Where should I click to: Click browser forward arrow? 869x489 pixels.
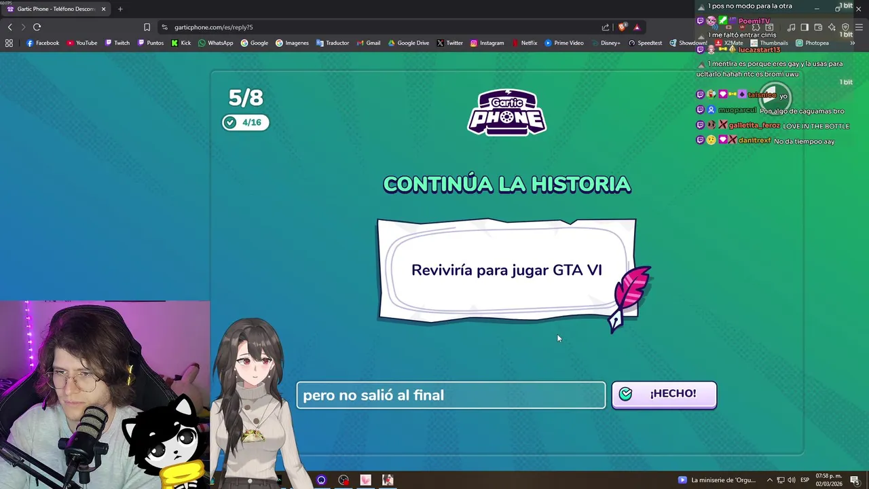[23, 27]
